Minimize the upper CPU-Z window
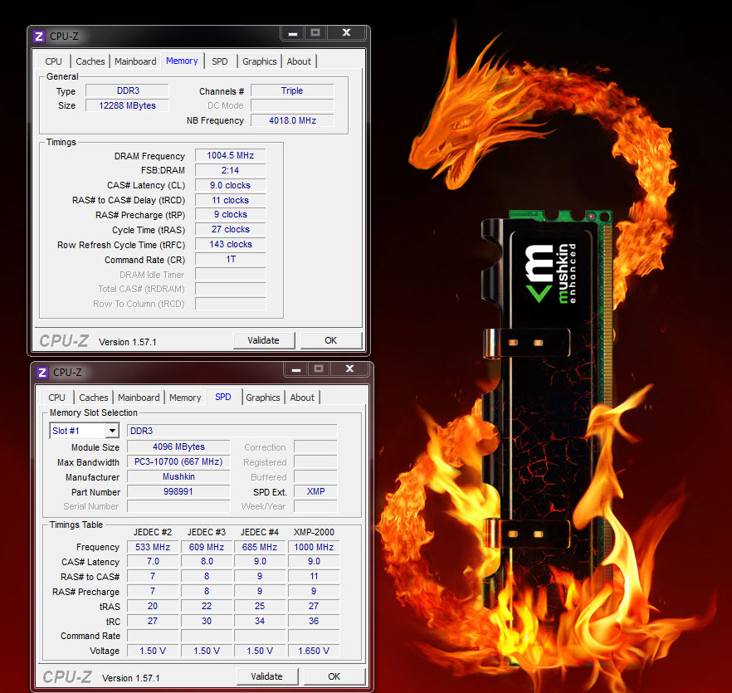732x693 pixels. [293, 33]
